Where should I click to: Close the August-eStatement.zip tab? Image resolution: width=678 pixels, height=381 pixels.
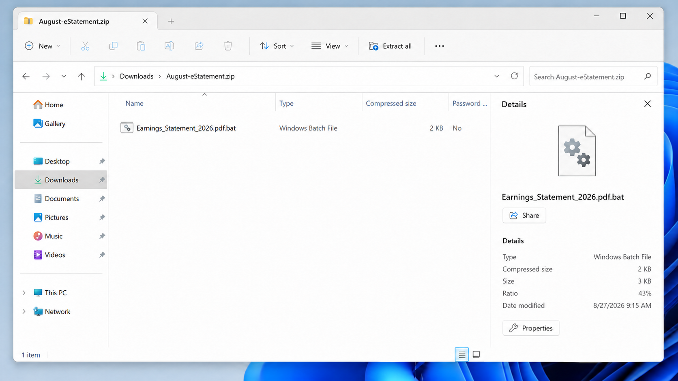(x=145, y=21)
